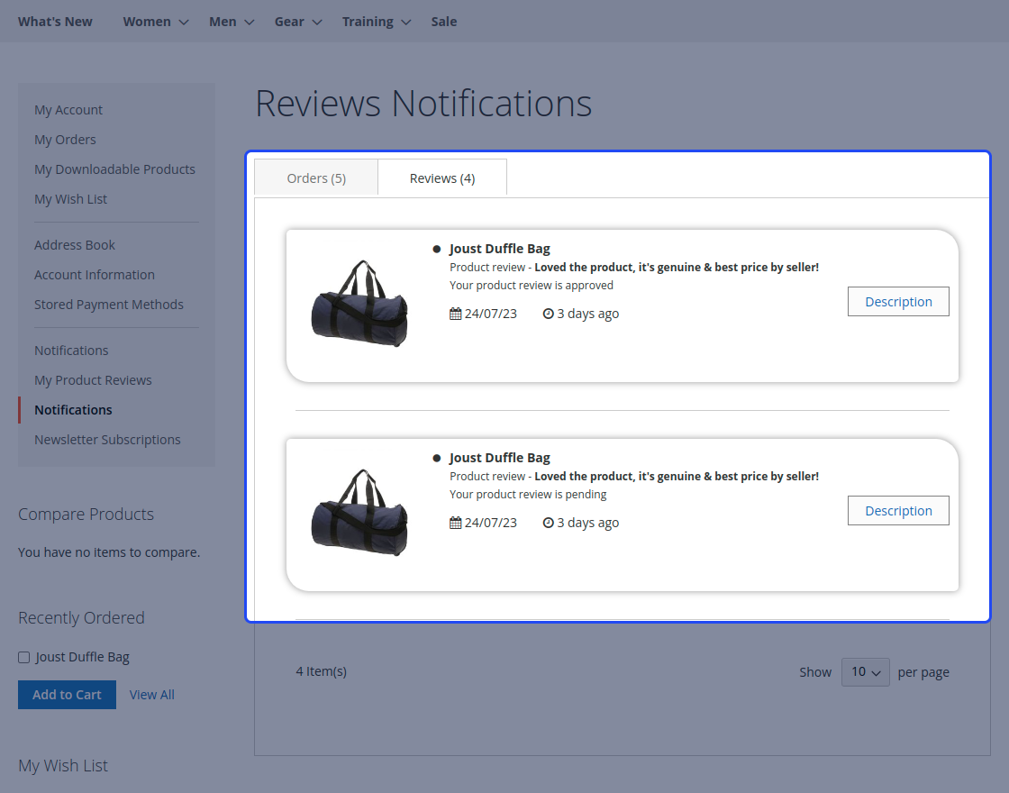1009x793 pixels.
Task: Click duffle bag thumbnail in approved review
Action: 359,304
